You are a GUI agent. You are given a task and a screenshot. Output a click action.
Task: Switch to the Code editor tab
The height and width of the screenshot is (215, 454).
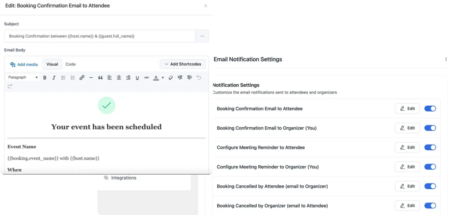point(70,64)
